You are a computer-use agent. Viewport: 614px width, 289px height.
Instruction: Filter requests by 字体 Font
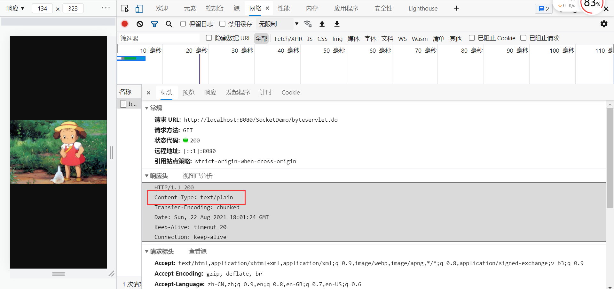[370, 38]
